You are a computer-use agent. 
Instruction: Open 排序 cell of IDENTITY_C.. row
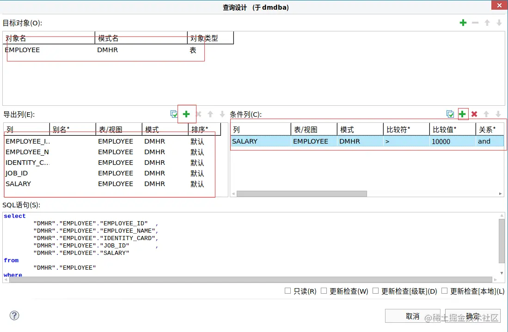204,163
